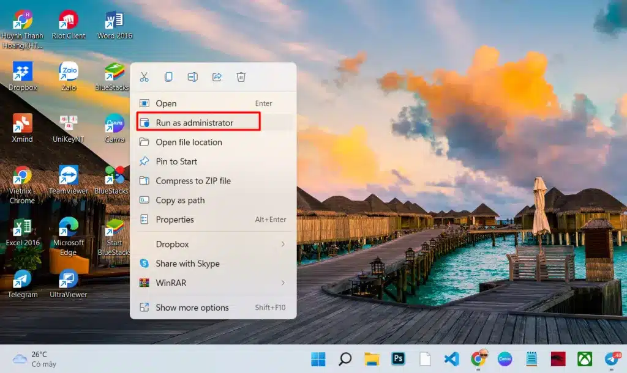Image resolution: width=627 pixels, height=373 pixels.
Task: Select Copy as path
Action: 213,200
